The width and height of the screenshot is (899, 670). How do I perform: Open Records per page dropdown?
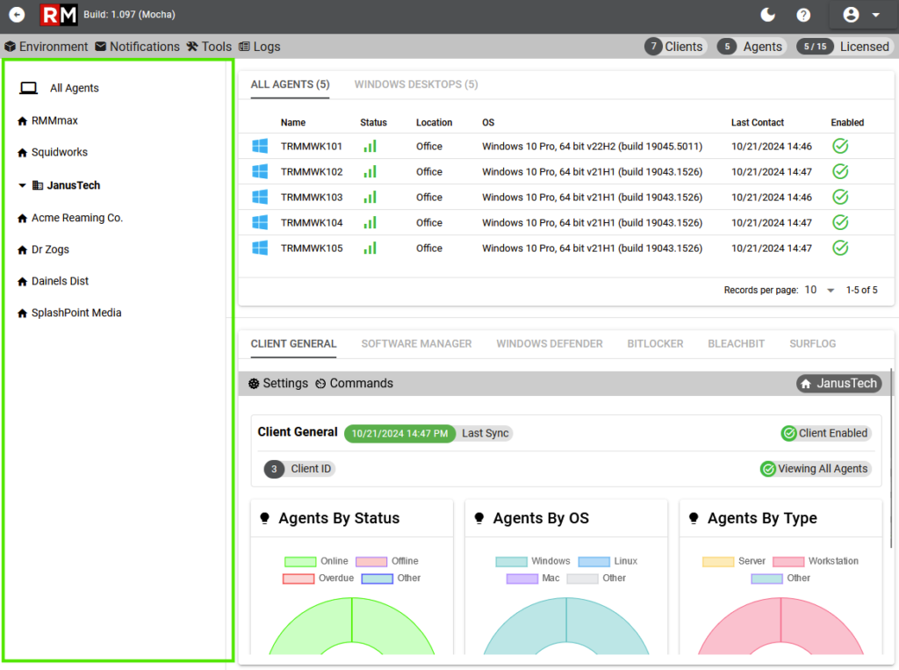821,291
